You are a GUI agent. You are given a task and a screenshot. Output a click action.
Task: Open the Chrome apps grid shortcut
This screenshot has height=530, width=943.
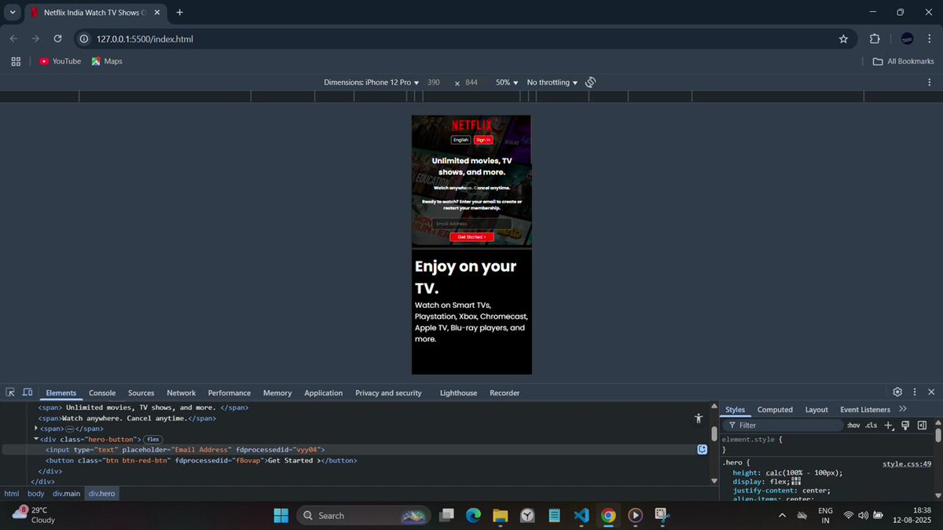16,61
